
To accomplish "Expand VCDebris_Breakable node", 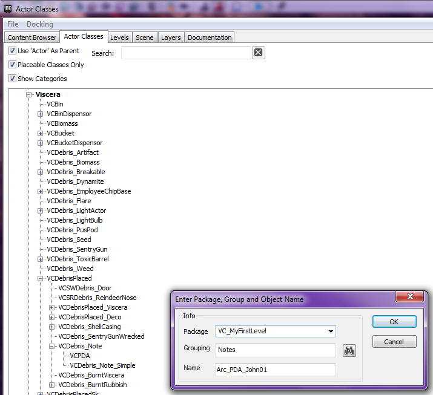I will (41, 172).
